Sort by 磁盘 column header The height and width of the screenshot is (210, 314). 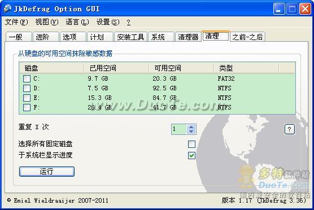51,68
